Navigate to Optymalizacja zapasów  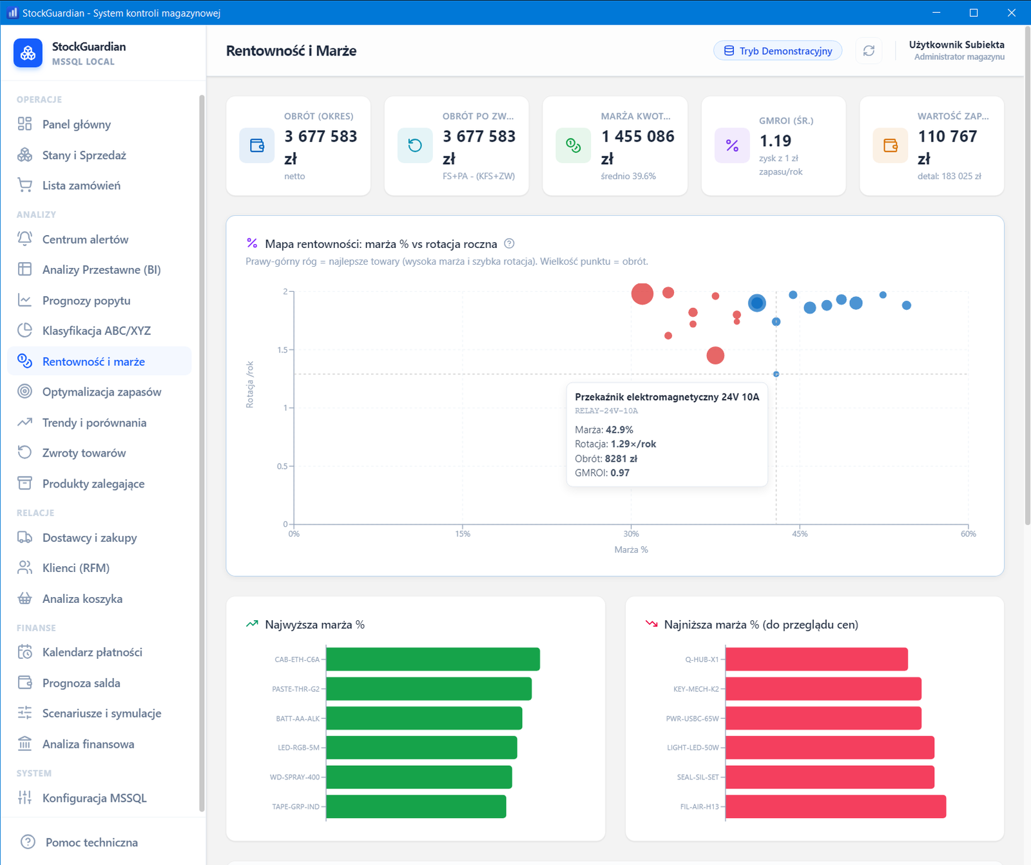point(99,392)
